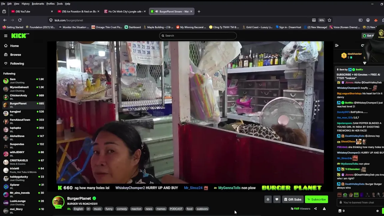This screenshot has width=384, height=216.
Task: Open the Dashboard bookmark
Action: click(133, 27)
